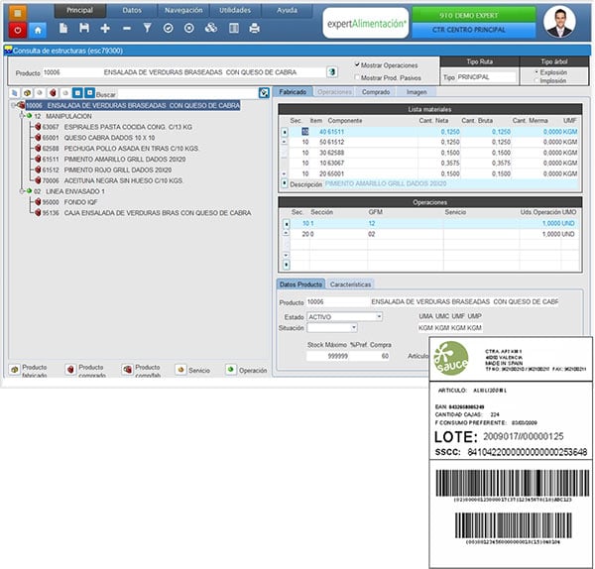595x569 pixels.
Task: Switch to the Fabricado tab
Action: point(293,92)
